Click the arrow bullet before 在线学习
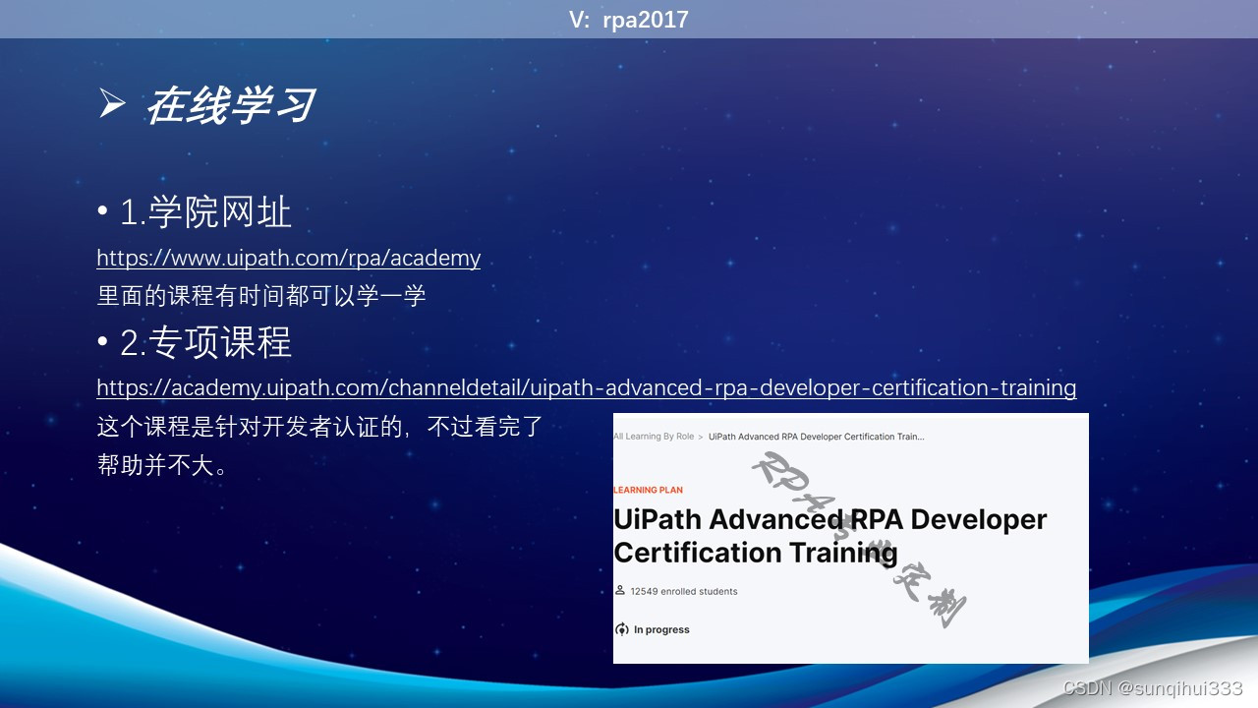The image size is (1258, 708). pos(111,103)
